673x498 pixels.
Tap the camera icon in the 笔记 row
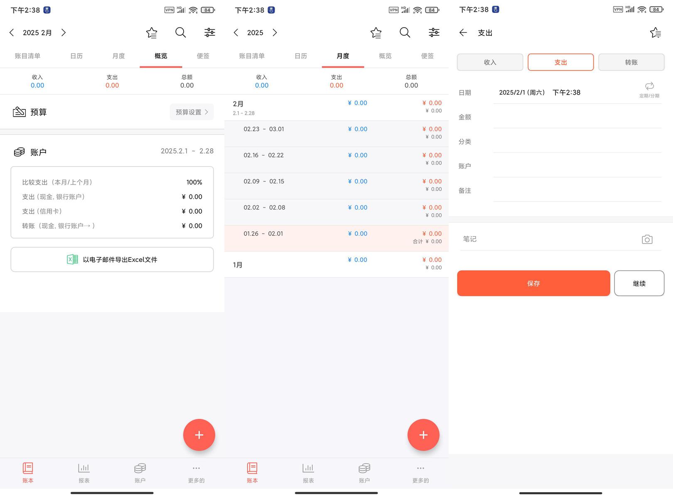(x=647, y=239)
